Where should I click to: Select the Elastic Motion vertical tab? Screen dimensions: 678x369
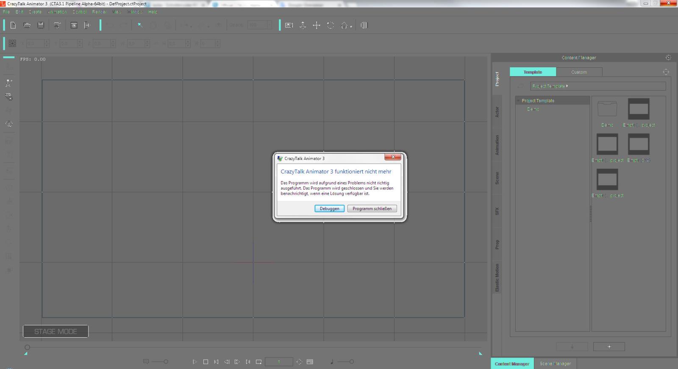497,278
